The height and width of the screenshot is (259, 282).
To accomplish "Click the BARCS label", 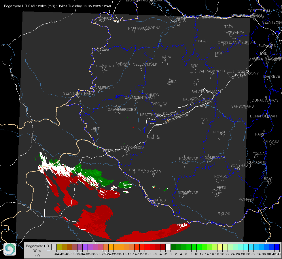I will [x=160, y=200].
